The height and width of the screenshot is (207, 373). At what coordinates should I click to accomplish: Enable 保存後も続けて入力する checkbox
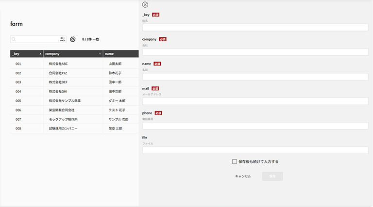pyautogui.click(x=235, y=161)
